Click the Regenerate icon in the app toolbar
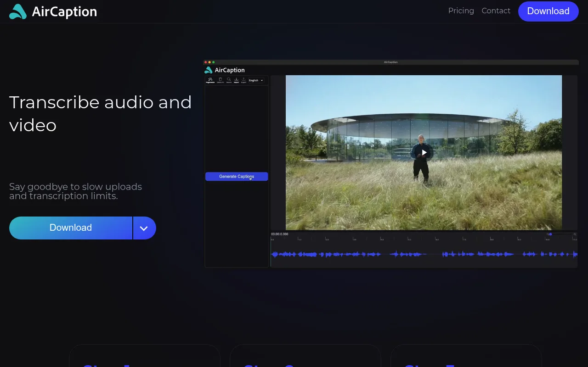 (210, 80)
